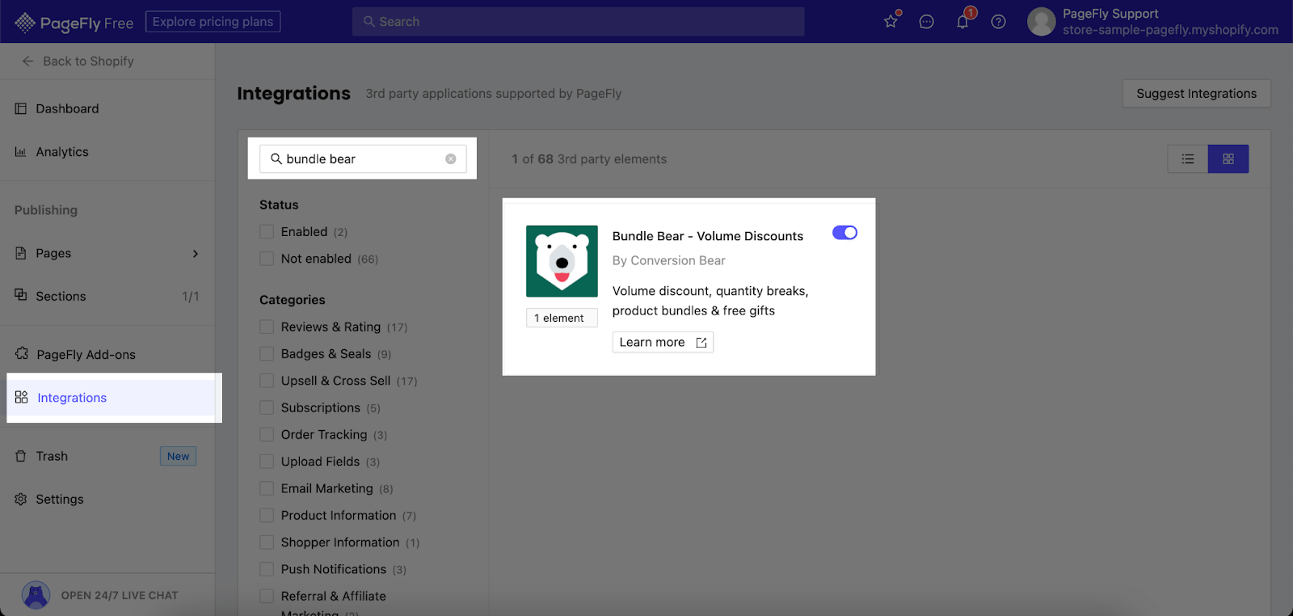
Task: Click the Analytics chart icon
Action: pyautogui.click(x=21, y=152)
